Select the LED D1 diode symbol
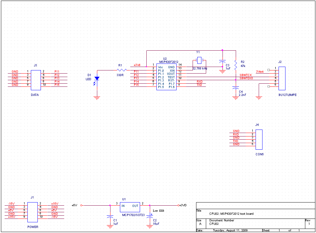Viewport: 316px width, 233px height. 97,78
